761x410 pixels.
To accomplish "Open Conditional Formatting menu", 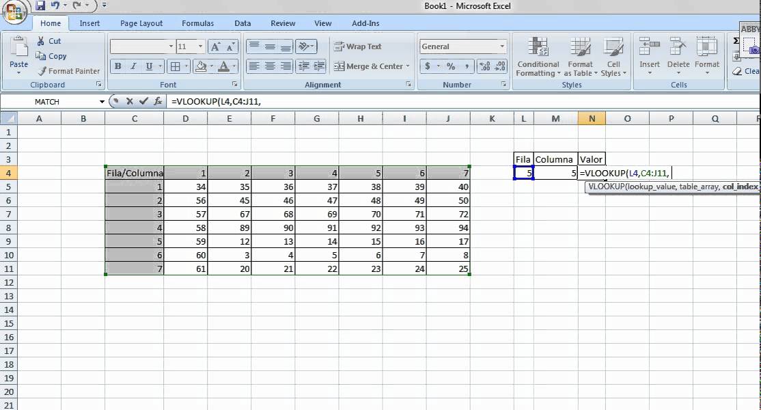I will (538, 57).
